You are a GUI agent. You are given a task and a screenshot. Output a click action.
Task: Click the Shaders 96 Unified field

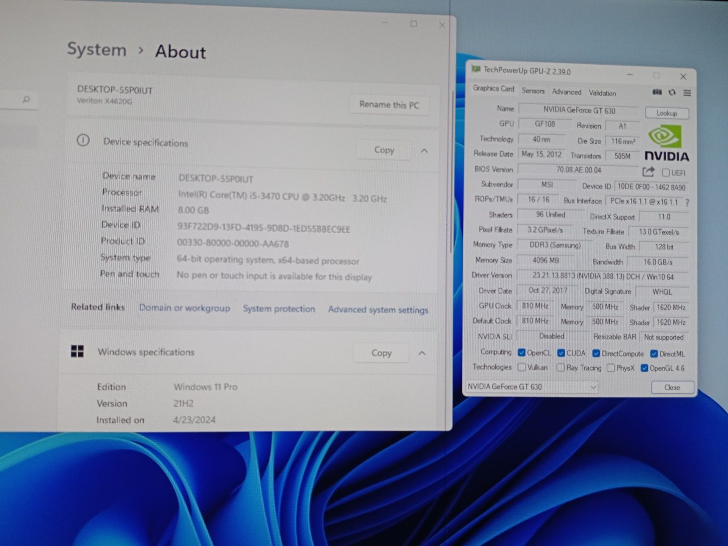[550, 215]
